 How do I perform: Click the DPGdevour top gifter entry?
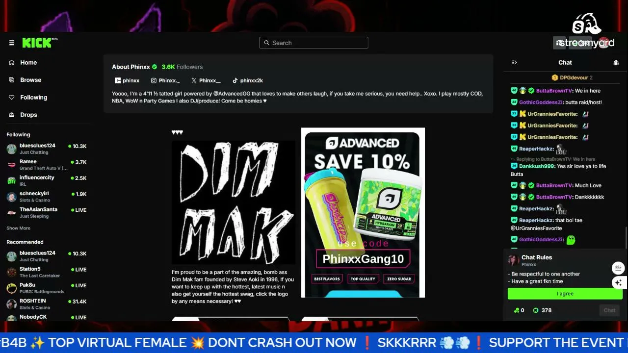pos(572,77)
